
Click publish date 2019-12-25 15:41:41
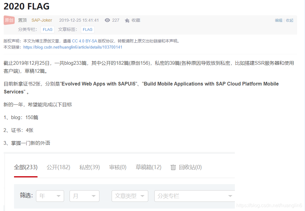79,20
